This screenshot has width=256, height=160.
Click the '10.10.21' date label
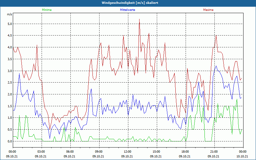coord(242,156)
